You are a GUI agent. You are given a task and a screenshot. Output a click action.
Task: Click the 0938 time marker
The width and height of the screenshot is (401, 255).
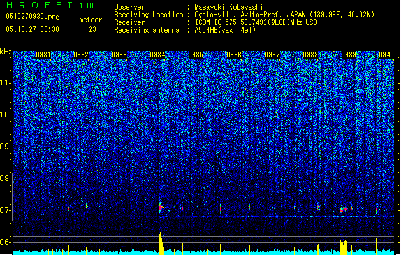coord(310,55)
